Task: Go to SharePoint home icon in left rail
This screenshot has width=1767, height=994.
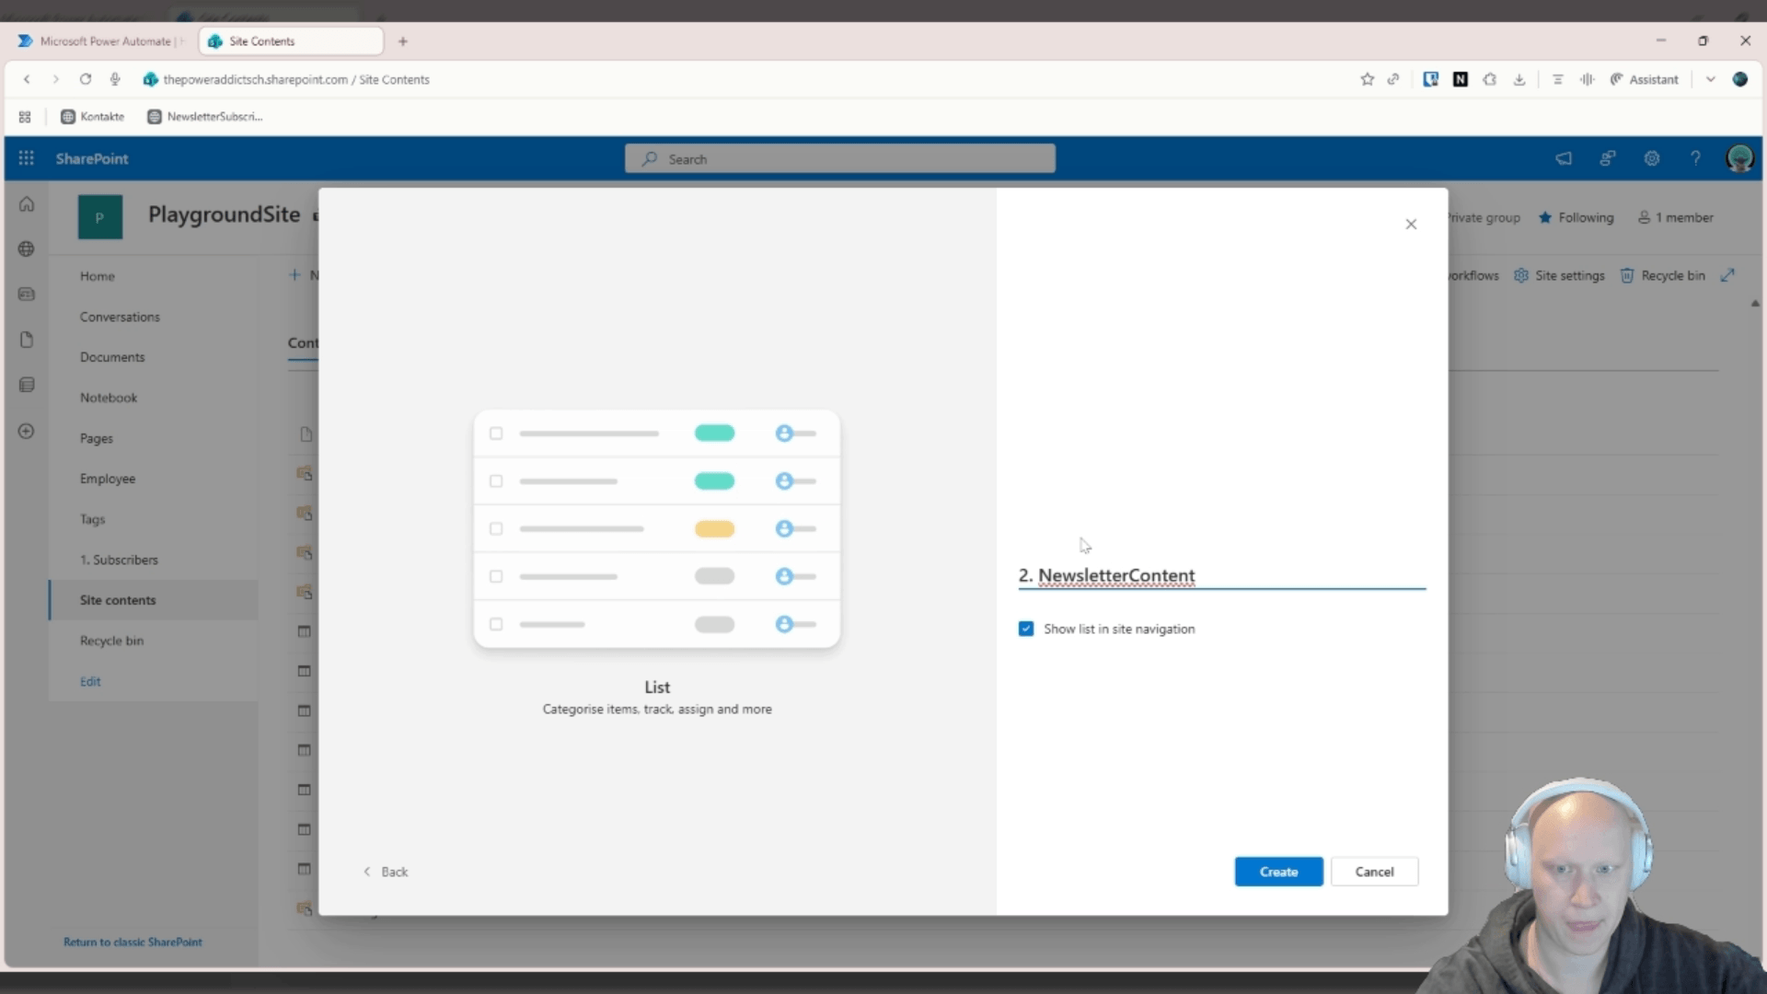Action: [x=27, y=204]
